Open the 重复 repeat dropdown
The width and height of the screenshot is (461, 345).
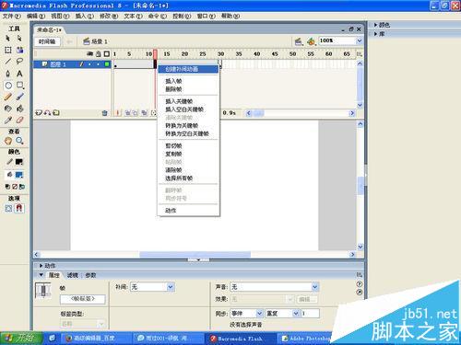pos(295,314)
